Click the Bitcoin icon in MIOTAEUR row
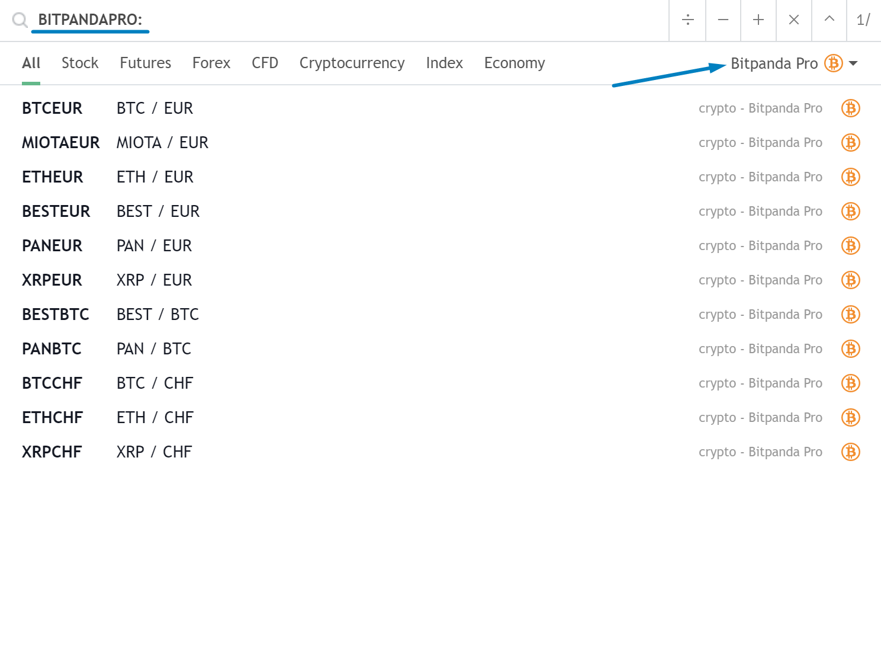Viewport: 881px width, 672px height. click(x=851, y=143)
